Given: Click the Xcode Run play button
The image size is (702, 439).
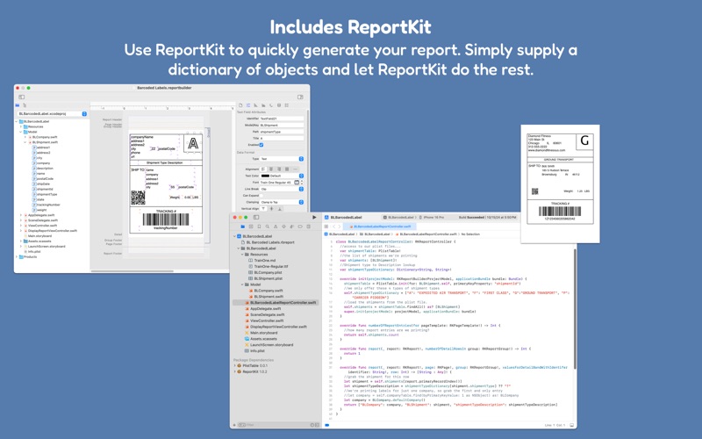Looking at the screenshot, I should pyautogui.click(x=314, y=217).
